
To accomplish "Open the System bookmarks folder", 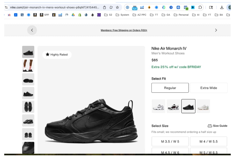I will click(x=122, y=15).
